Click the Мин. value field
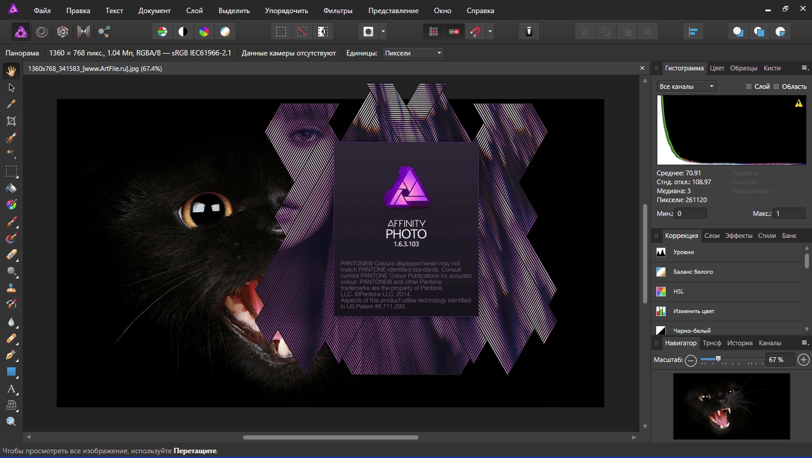The width and height of the screenshot is (812, 458). 690,213
